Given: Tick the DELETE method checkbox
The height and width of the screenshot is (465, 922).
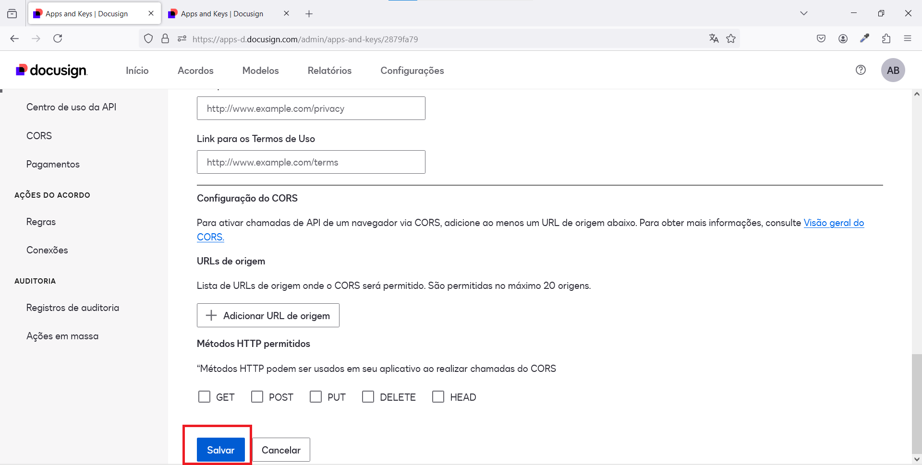Looking at the screenshot, I should point(368,397).
